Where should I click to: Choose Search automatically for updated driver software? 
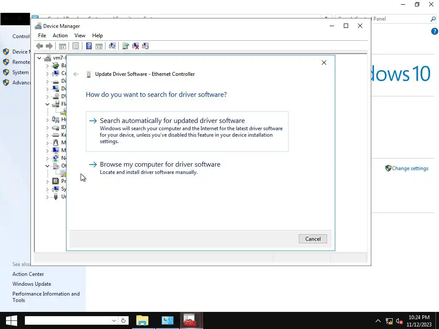(x=187, y=132)
